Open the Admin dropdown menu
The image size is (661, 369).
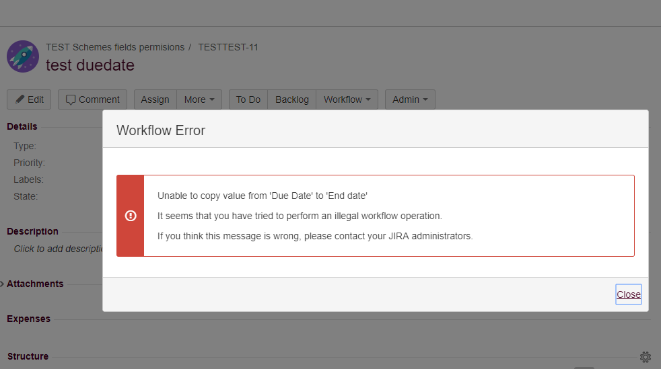pyautogui.click(x=410, y=99)
